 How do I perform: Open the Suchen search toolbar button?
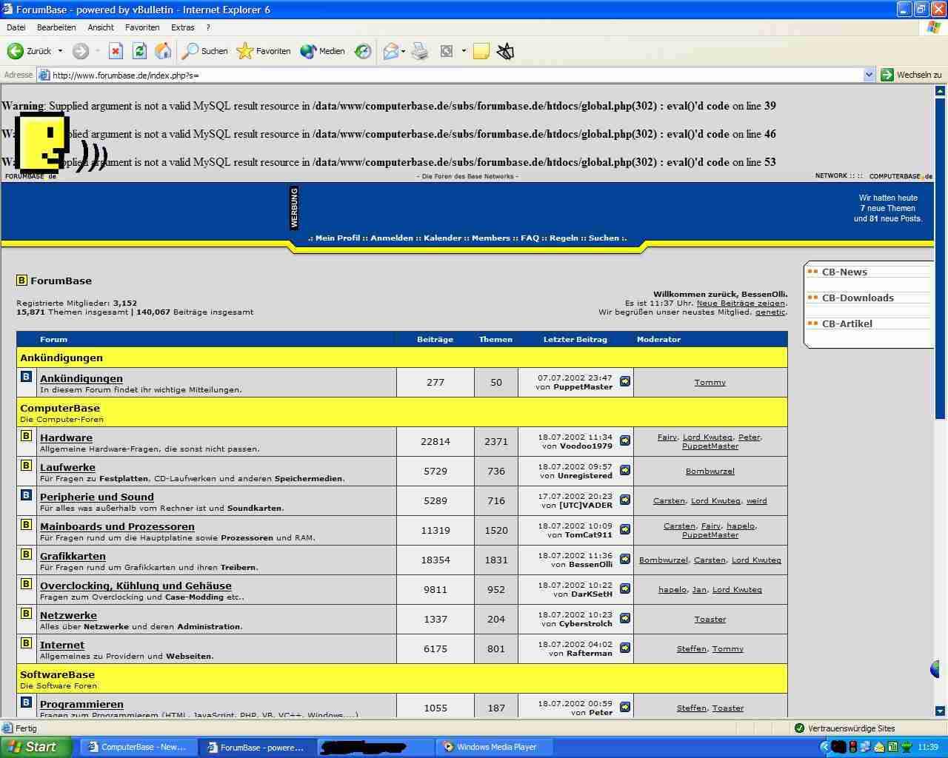205,51
